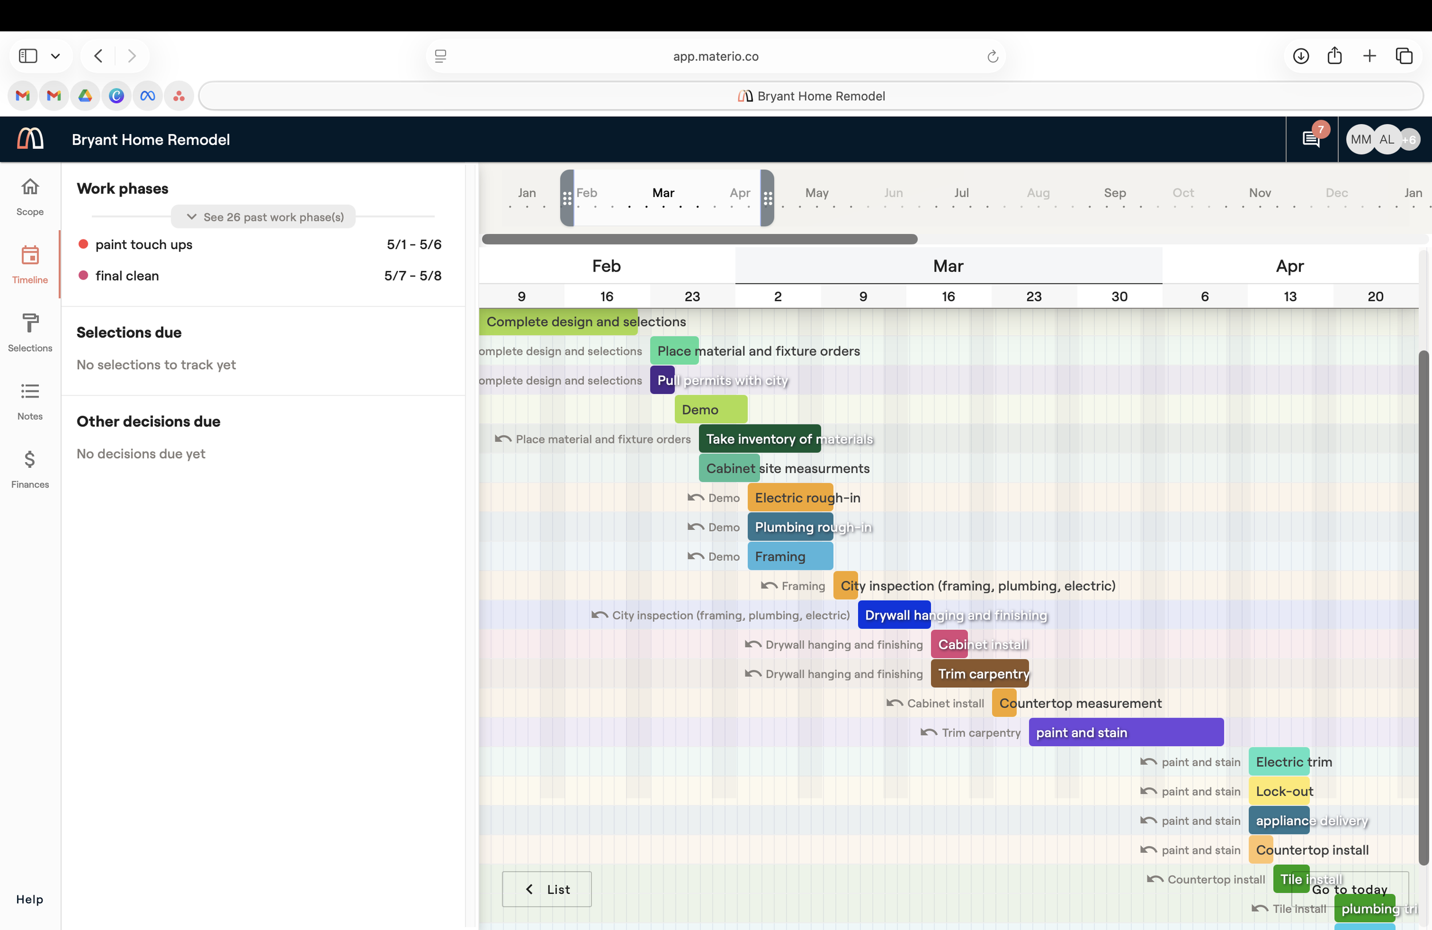Click the browser share icon
Viewport: 1432px width, 930px height.
pyautogui.click(x=1335, y=56)
